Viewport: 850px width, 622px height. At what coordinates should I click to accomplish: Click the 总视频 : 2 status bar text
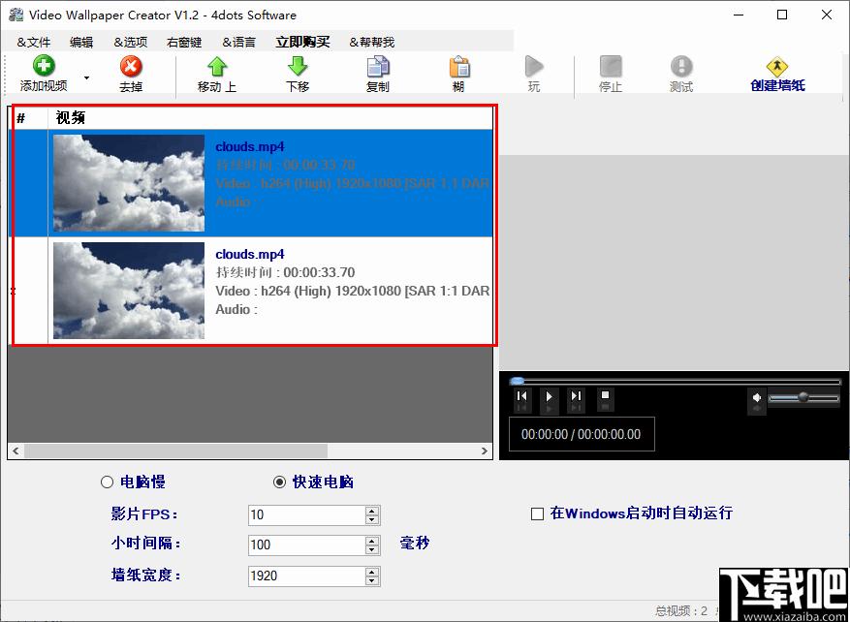(680, 611)
